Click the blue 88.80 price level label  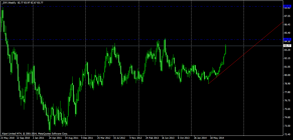(287, 6)
